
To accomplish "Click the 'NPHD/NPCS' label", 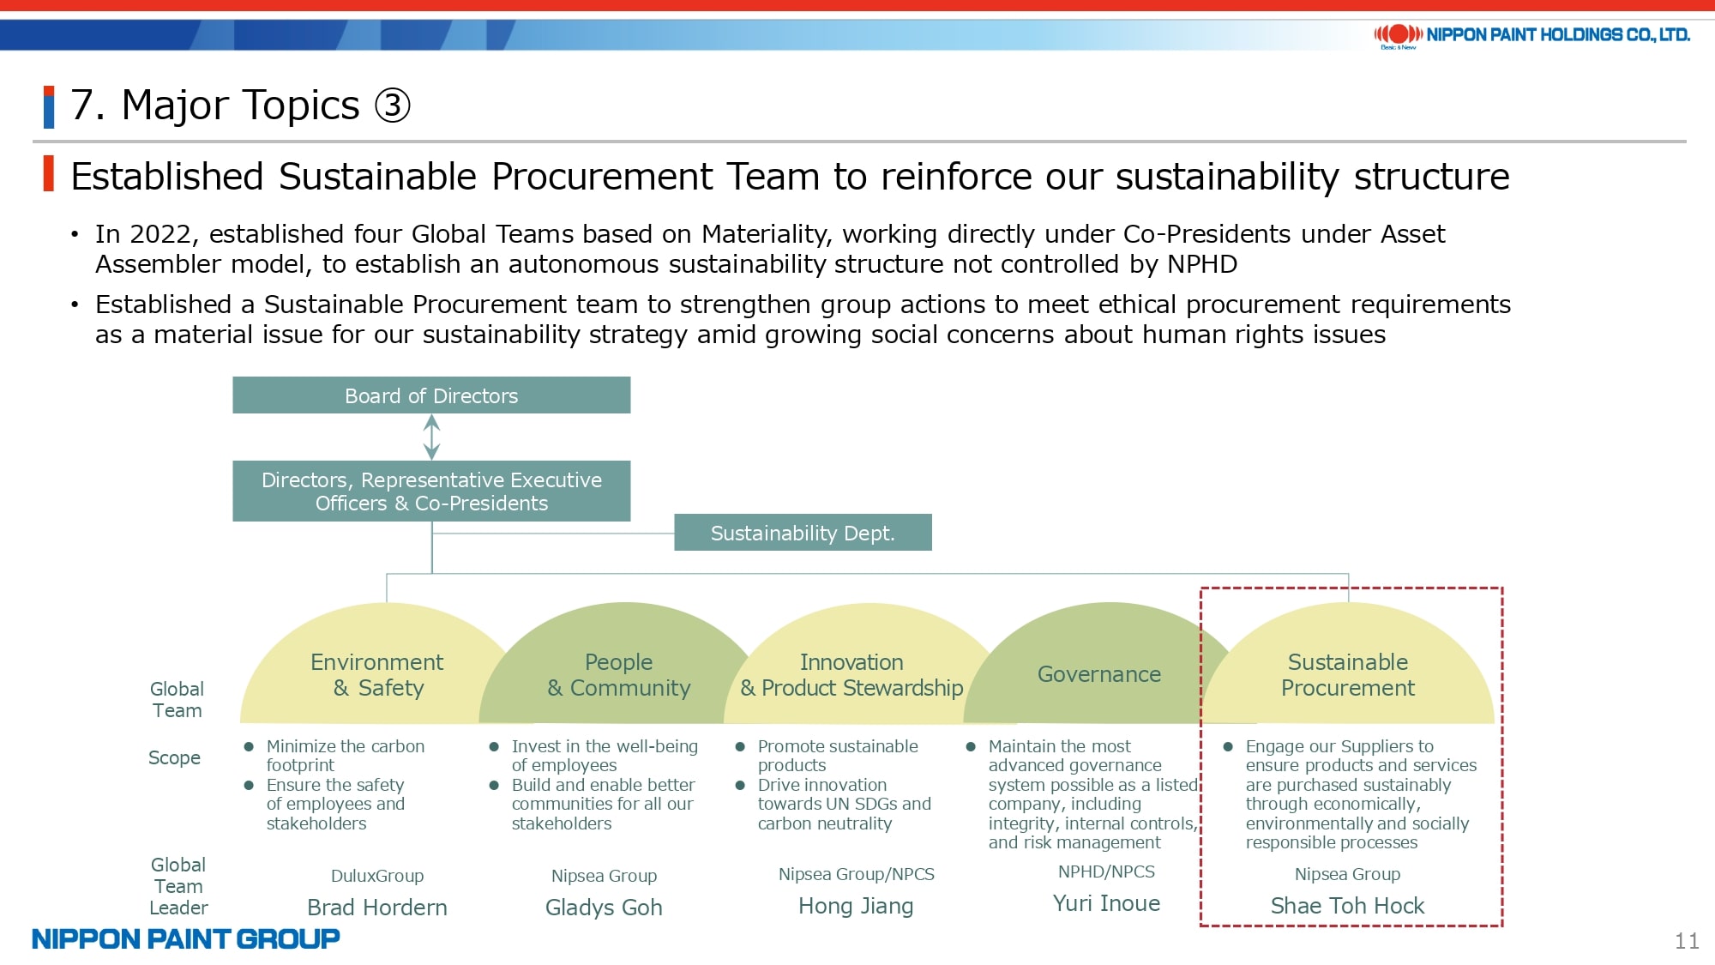I will [x=1106, y=872].
